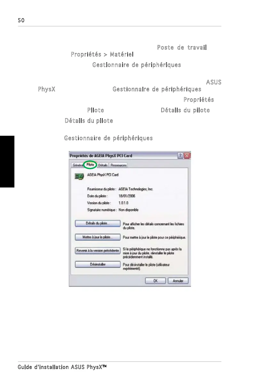Click the driver date 18/01/2006
This screenshot has width=254, height=382.
(127, 196)
